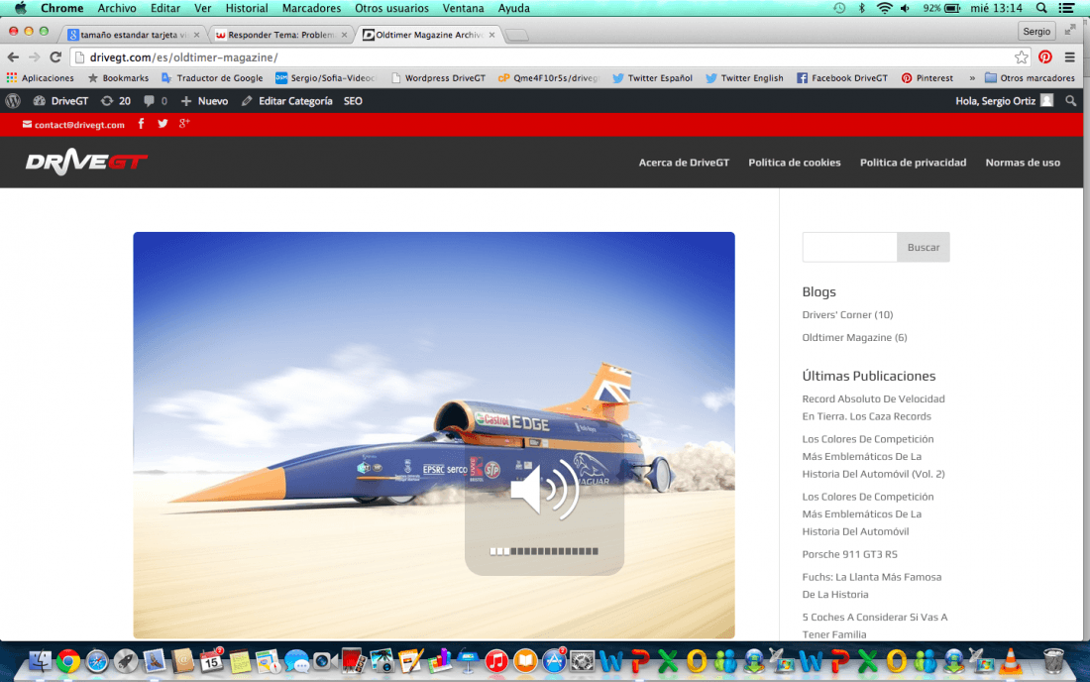Open the Oldtimer Magazine (6) category
1090x682 pixels.
click(x=854, y=337)
